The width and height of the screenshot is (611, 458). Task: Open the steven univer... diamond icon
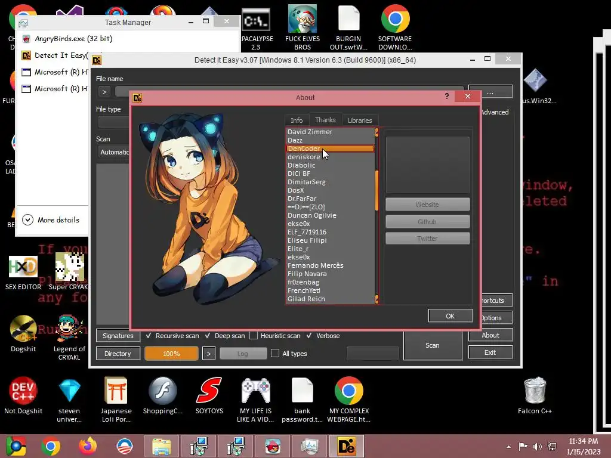coord(69,400)
